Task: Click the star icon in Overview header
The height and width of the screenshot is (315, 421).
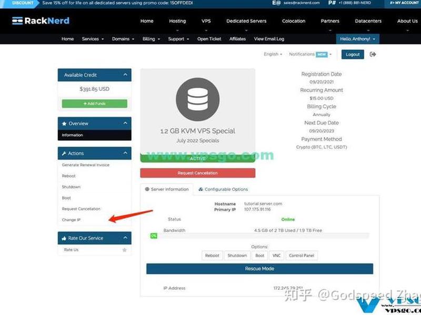Action: (x=64, y=124)
